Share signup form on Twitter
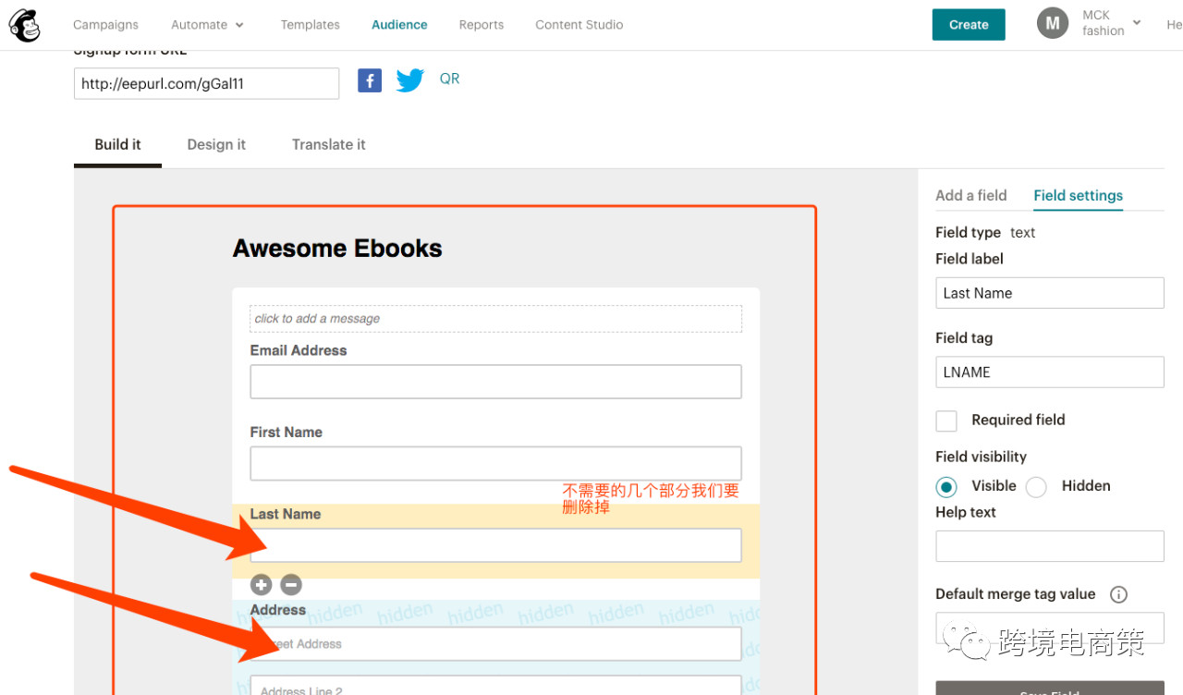Screen dimensions: 1183x695 coord(409,81)
